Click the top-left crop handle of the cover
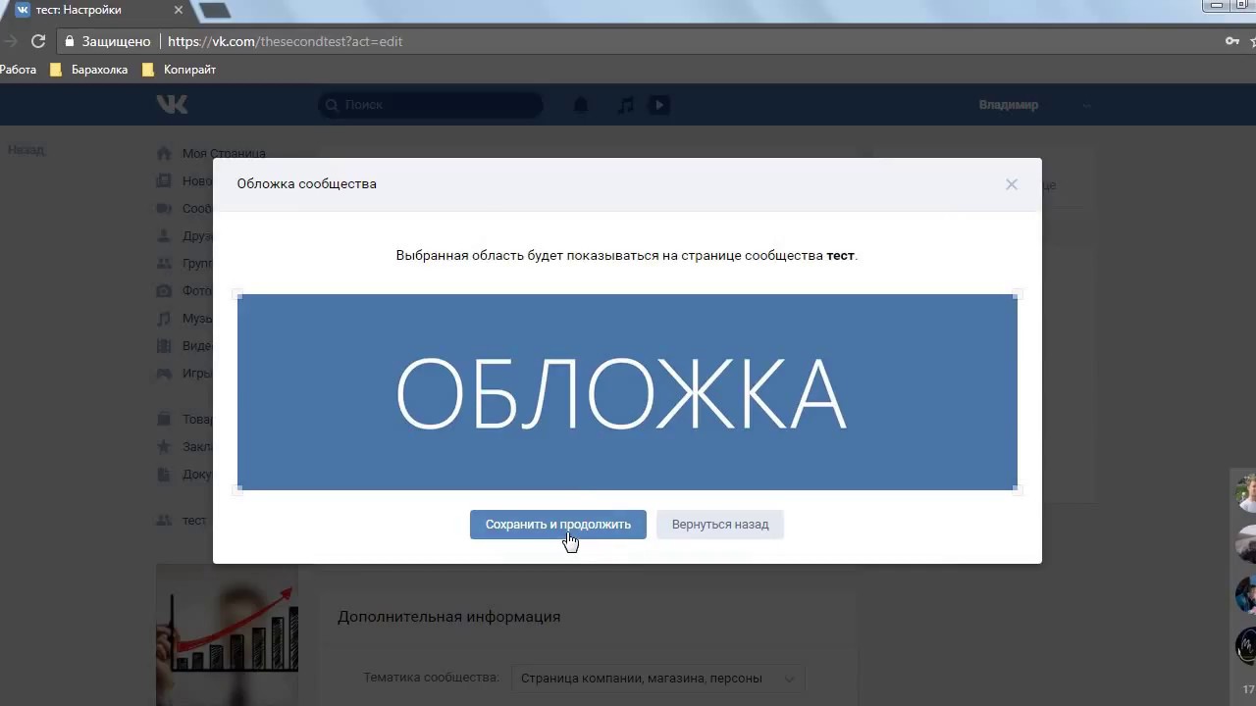The height and width of the screenshot is (706, 1256). [237, 294]
